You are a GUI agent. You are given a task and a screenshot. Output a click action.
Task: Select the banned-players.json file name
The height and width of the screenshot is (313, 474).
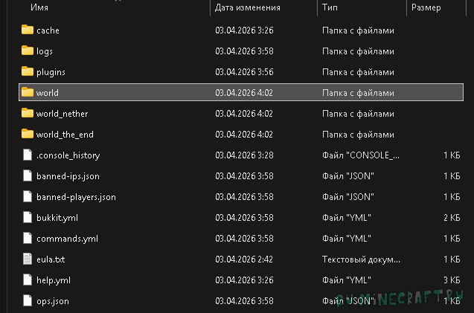tap(76, 197)
